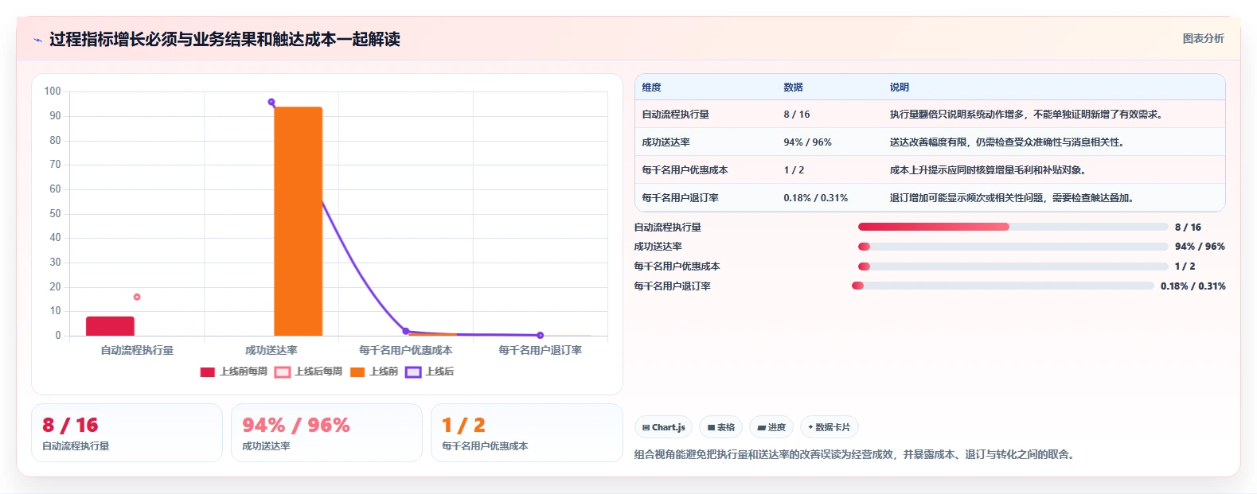
Task: Click the 维度 column header
Action: coord(651,88)
